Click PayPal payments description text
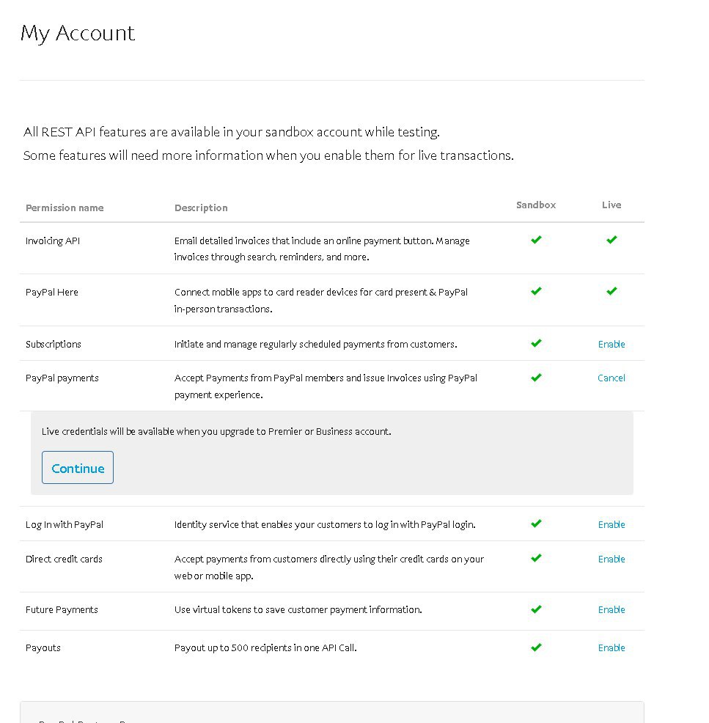Viewport: 709px width, 723px height. pos(326,386)
